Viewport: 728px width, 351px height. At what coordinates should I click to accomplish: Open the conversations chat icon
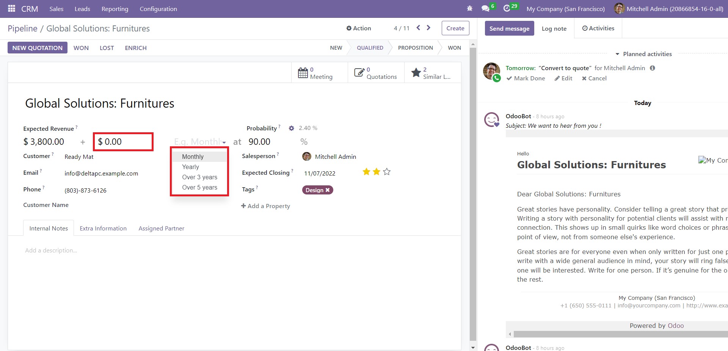click(485, 8)
